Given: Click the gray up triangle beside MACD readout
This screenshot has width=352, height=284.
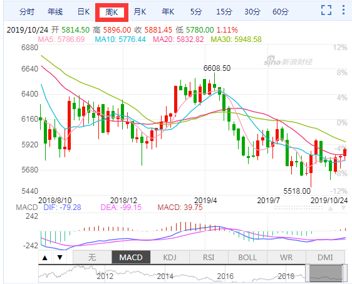Looking at the screenshot, I should pyautogui.click(x=331, y=208).
